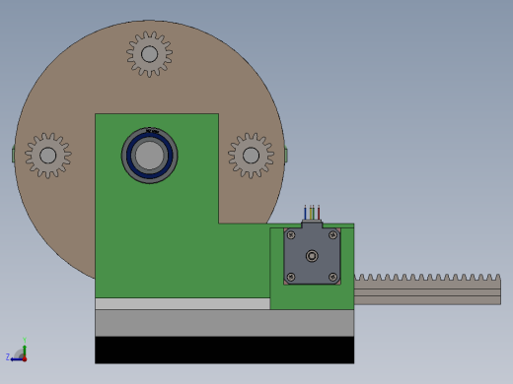Click the bottom-left screw of the stepper motor
The width and height of the screenshot is (513, 384).
[x=291, y=277]
